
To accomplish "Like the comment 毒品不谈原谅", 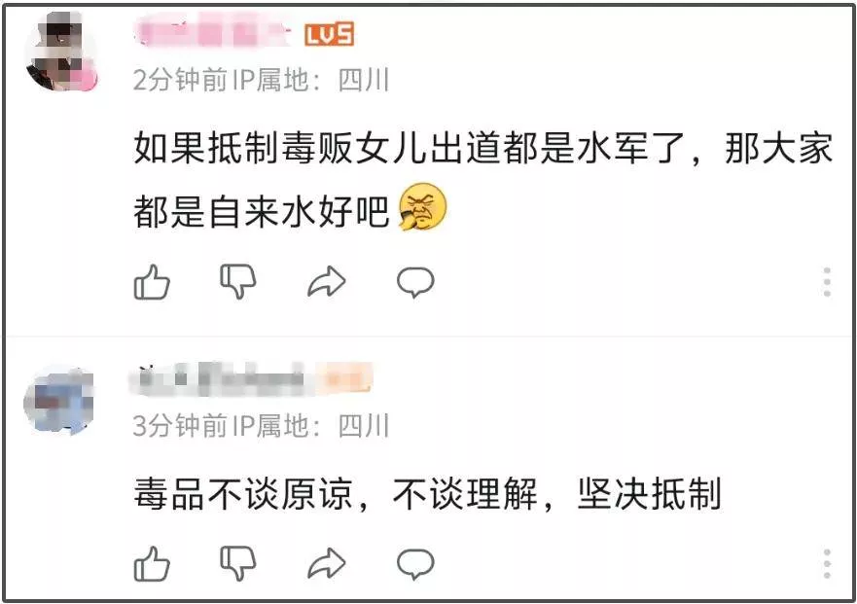I will (152, 563).
